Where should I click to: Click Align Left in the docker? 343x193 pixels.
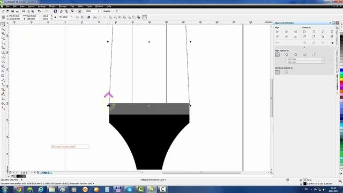click(278, 32)
